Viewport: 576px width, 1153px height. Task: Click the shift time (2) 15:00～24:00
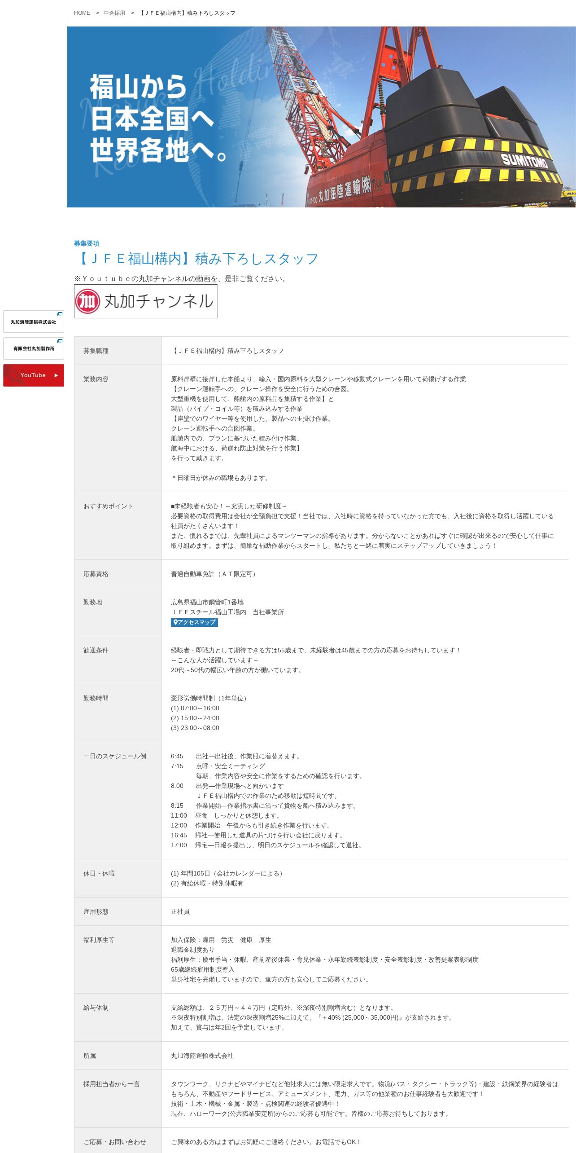coord(195,718)
